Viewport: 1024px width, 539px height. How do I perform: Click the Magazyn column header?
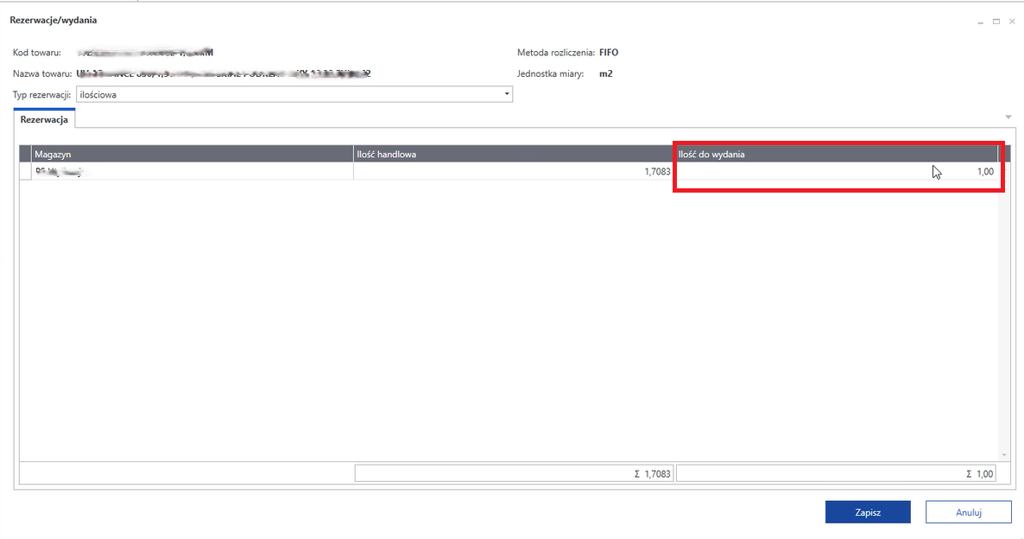point(192,155)
